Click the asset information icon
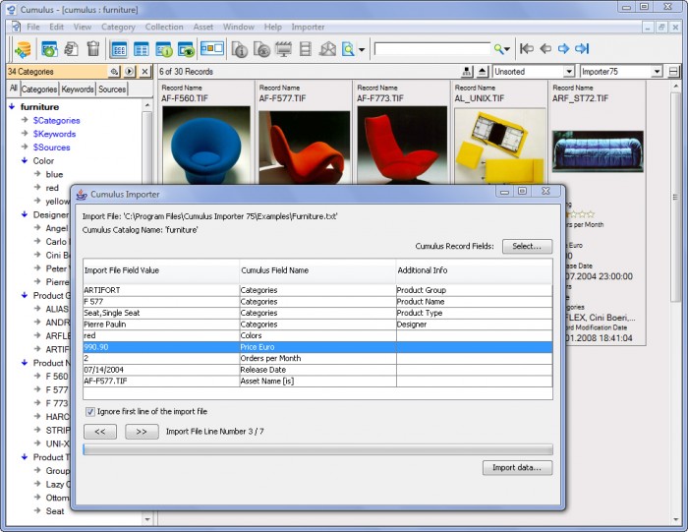This screenshot has width=688, height=532. coord(240,49)
